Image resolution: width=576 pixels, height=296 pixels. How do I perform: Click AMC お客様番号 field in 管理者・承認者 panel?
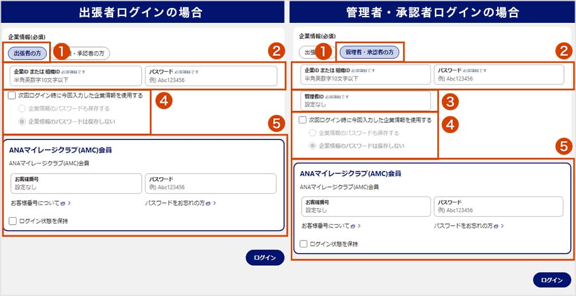click(365, 206)
